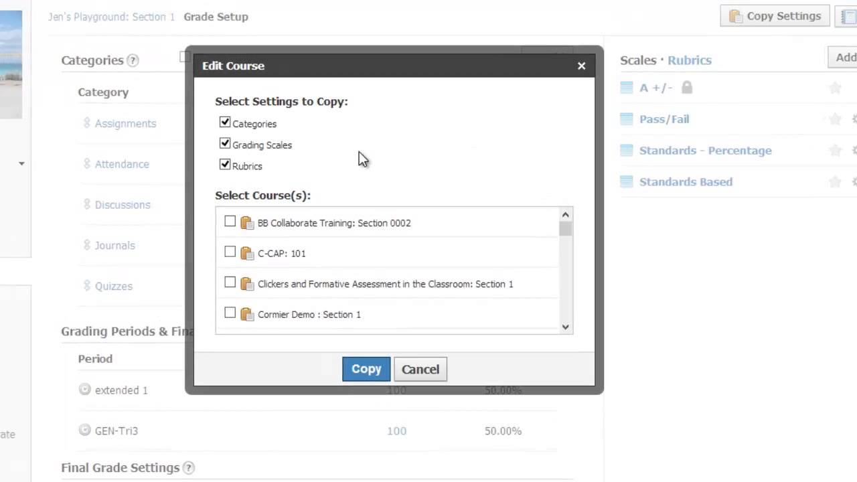Click the Copy Settings toolbar button

coord(775,16)
